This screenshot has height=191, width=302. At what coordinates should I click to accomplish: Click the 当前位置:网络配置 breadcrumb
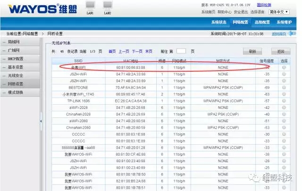(22, 33)
